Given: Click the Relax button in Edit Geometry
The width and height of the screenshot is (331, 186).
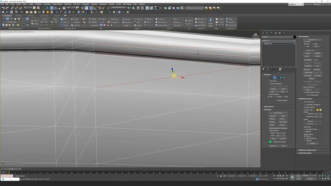Looking at the screenshot, I should 311,79.
